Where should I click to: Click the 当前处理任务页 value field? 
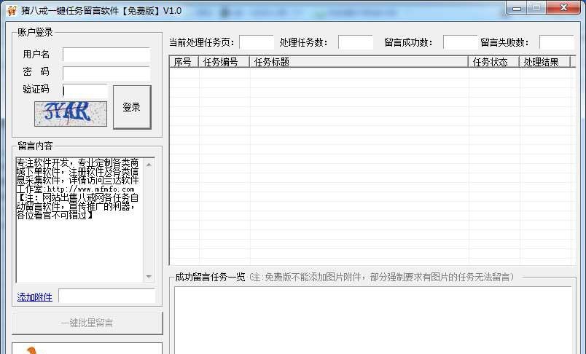click(257, 42)
